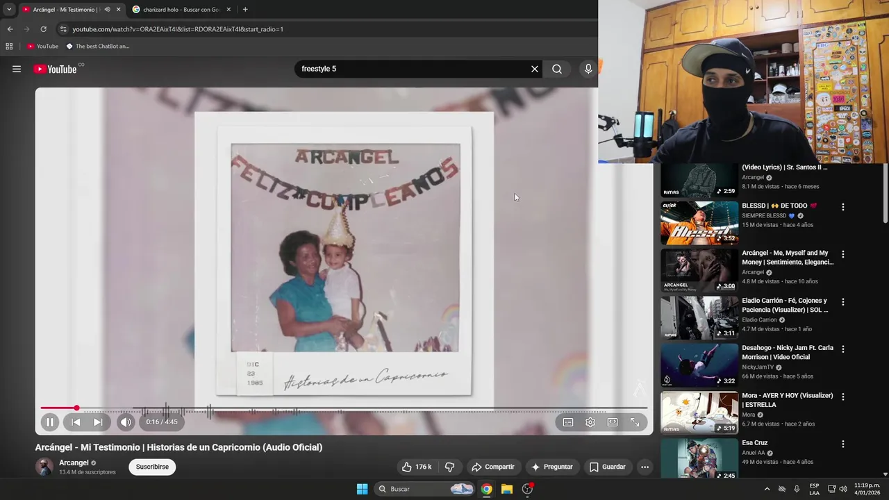Open Compartir share dialog
The height and width of the screenshot is (500, 889).
click(x=493, y=467)
